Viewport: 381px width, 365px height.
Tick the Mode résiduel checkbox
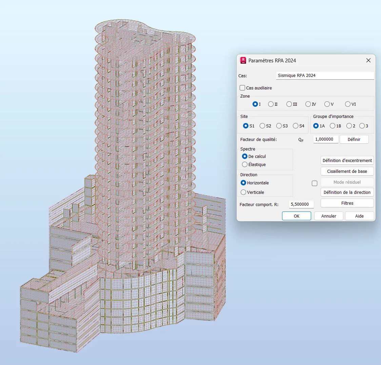click(315, 183)
